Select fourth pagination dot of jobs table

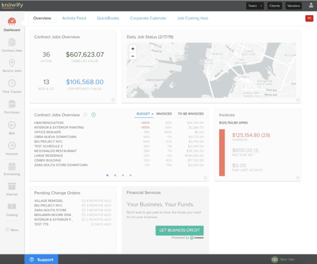tap(130, 175)
